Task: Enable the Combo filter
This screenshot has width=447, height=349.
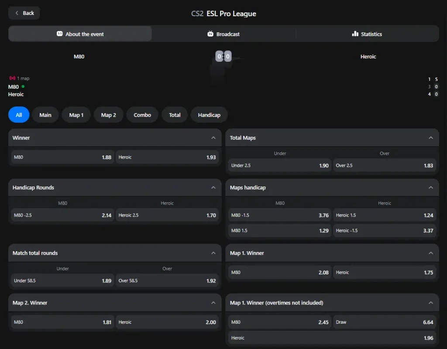Action: [142, 114]
